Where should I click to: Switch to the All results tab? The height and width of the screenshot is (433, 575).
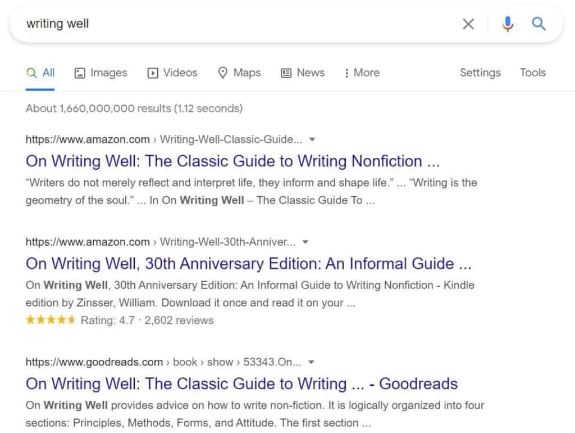click(x=40, y=73)
